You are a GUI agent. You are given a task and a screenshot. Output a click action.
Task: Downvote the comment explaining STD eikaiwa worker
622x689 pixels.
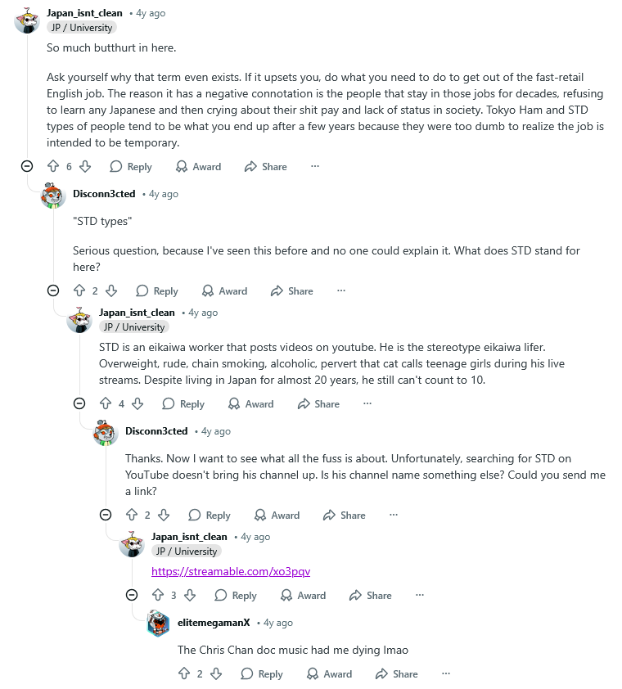[x=137, y=403]
